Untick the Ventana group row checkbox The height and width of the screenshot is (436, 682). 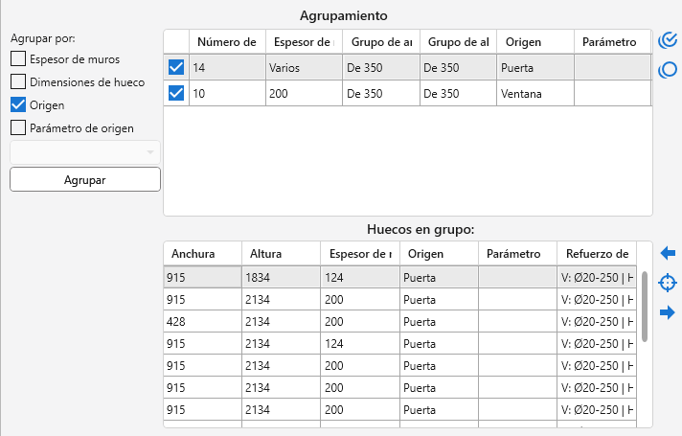tap(176, 93)
